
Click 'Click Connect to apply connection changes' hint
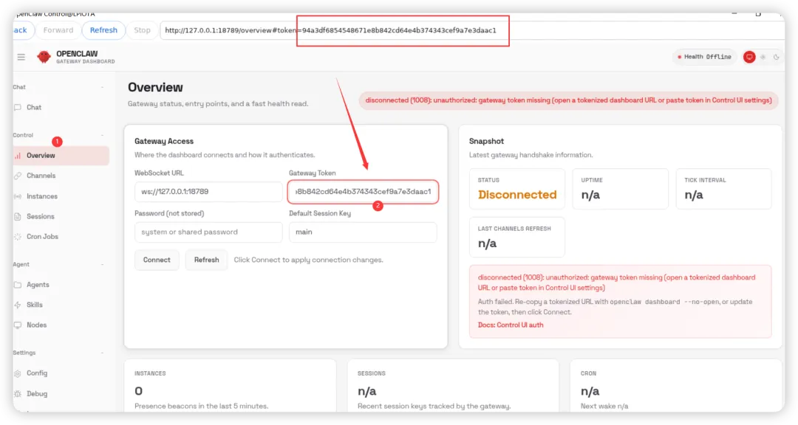pos(308,260)
